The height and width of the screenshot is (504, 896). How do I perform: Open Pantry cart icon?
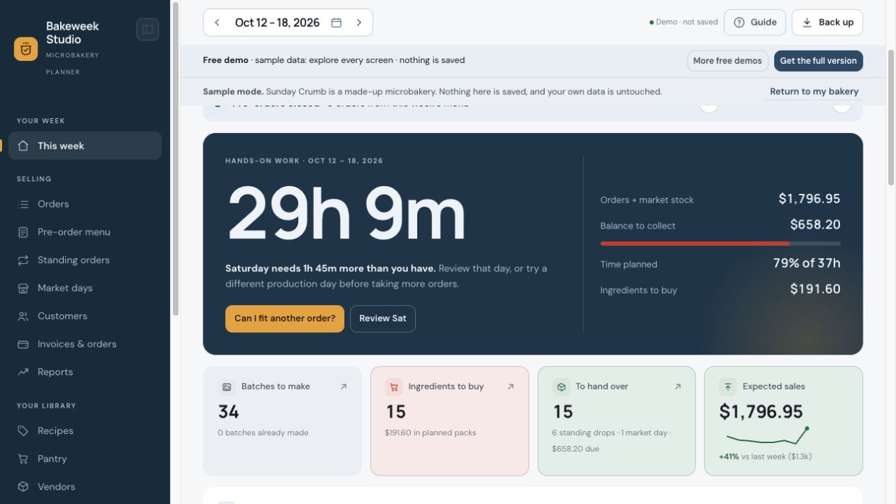[x=23, y=459]
